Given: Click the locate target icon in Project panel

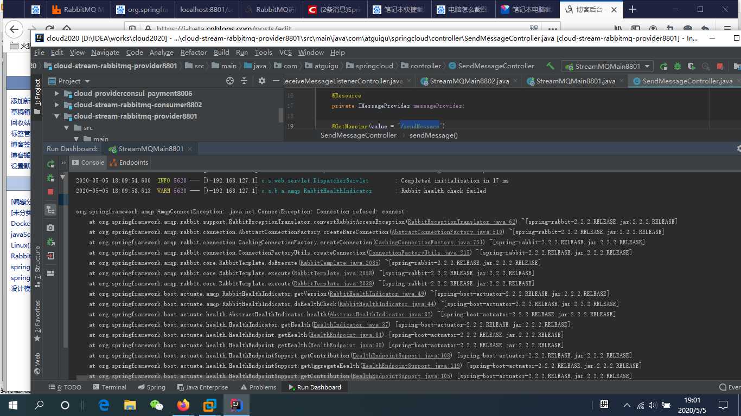Looking at the screenshot, I should point(229,81).
